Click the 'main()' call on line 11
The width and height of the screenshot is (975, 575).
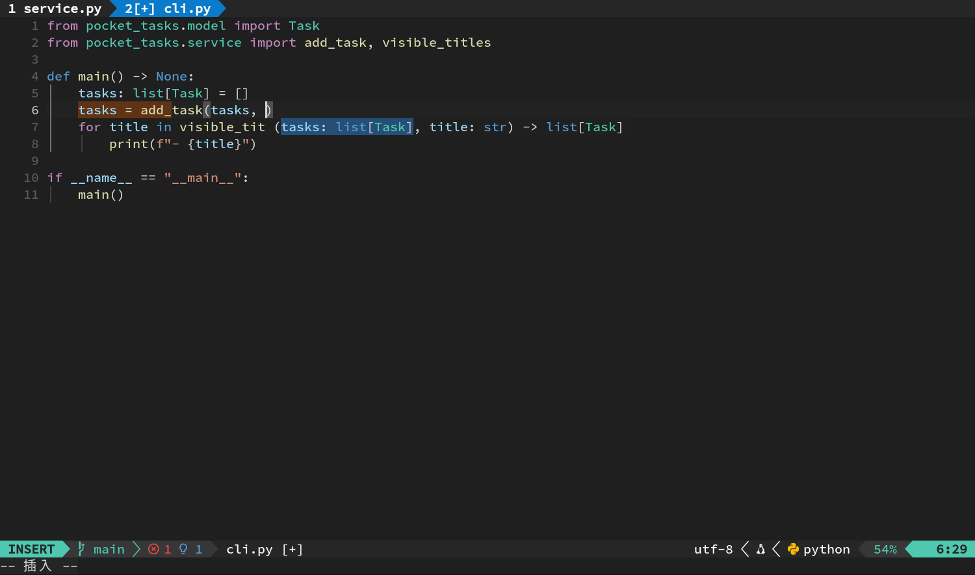point(101,195)
